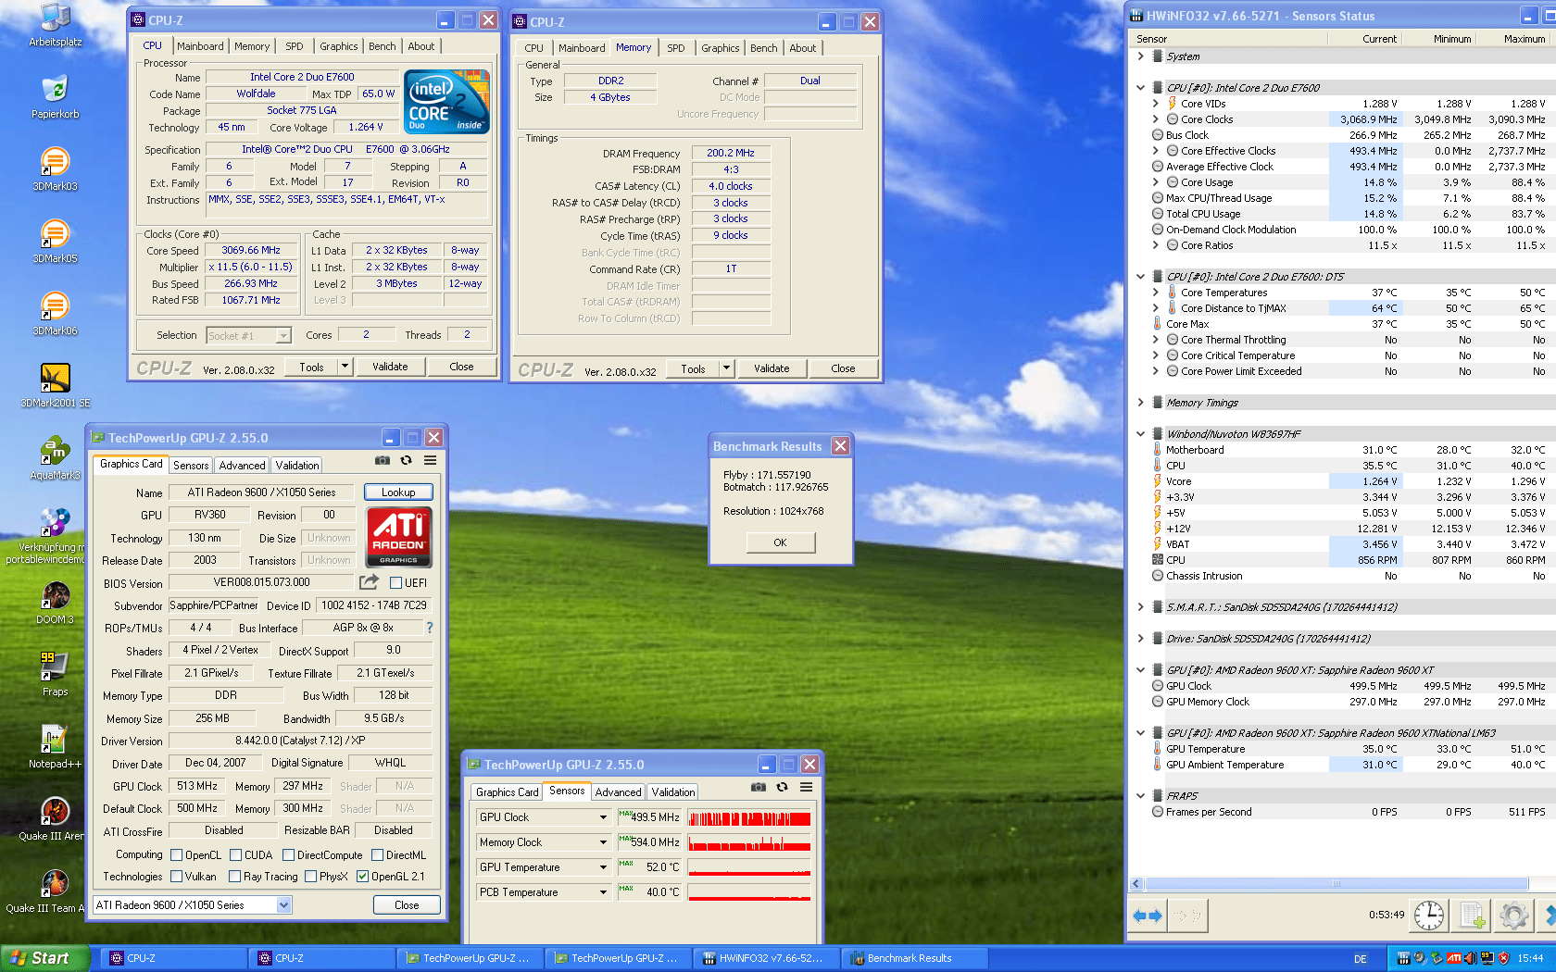Open the hamburger menu in GPU-Z Sensors window
This screenshot has width=1556, height=972.
coord(807,787)
